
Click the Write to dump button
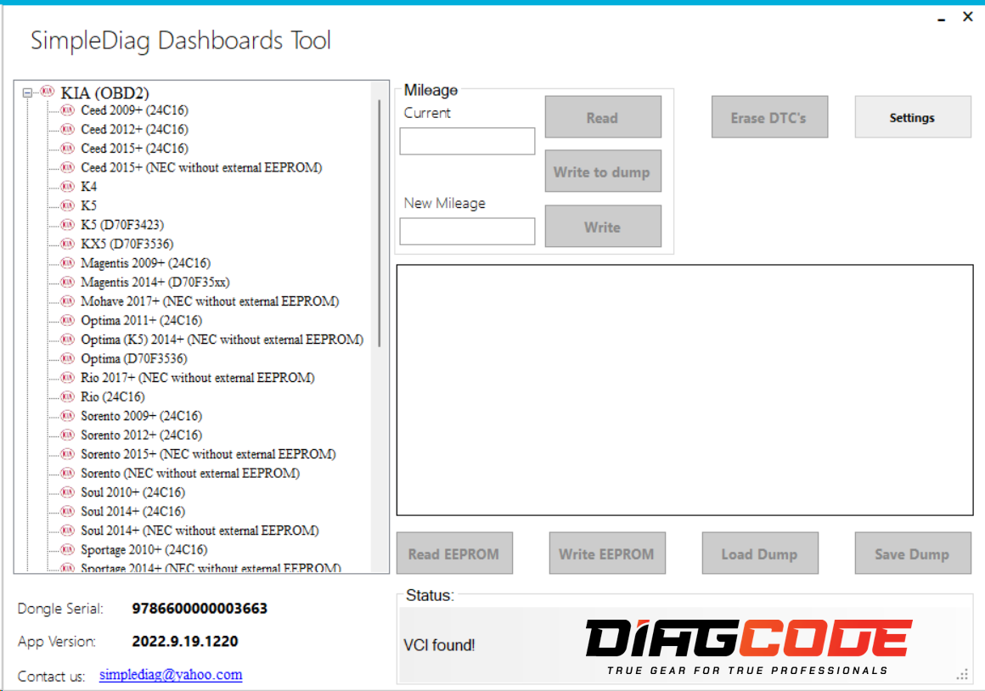(603, 171)
